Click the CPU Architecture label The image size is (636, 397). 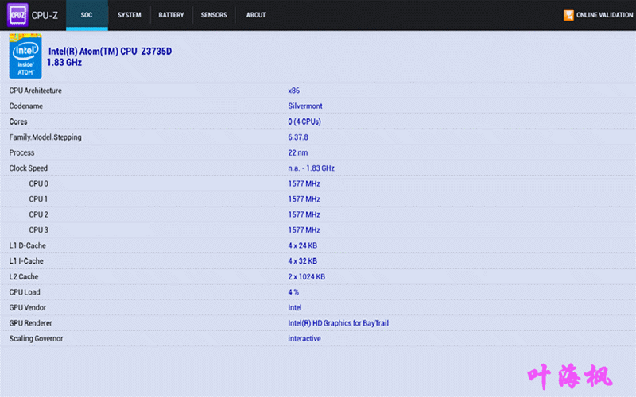tap(35, 91)
